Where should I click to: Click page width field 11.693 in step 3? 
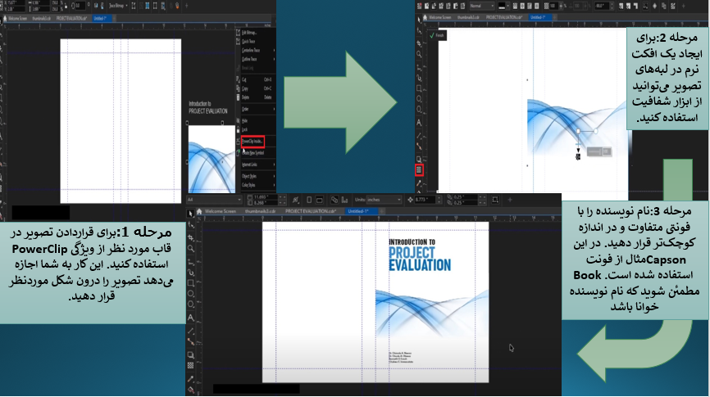pyautogui.click(x=266, y=197)
